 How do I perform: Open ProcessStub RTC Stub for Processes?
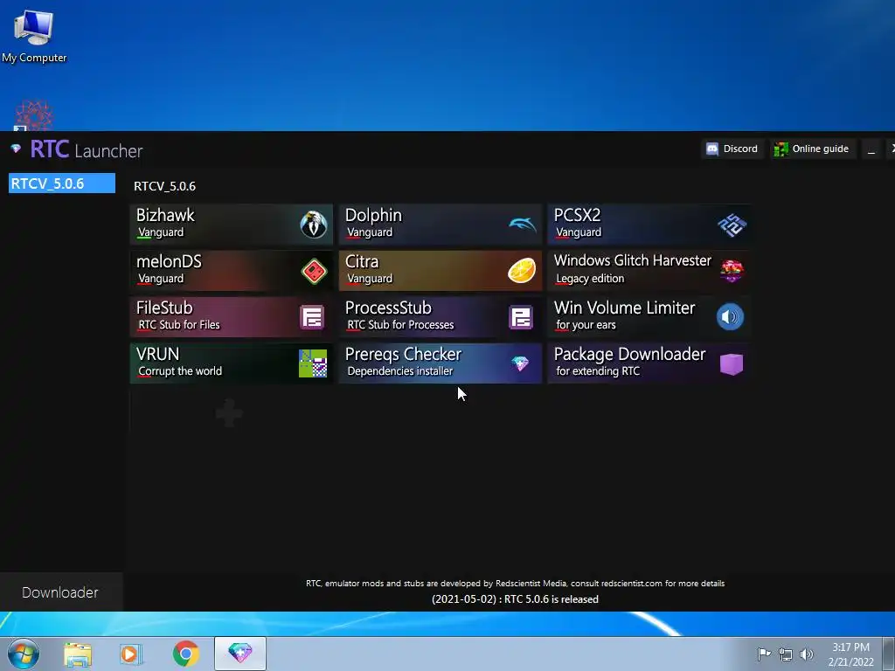[x=441, y=316]
